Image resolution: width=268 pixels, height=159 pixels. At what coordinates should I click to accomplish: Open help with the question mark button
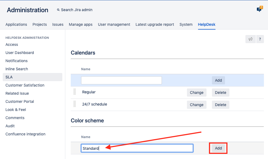[260, 39]
